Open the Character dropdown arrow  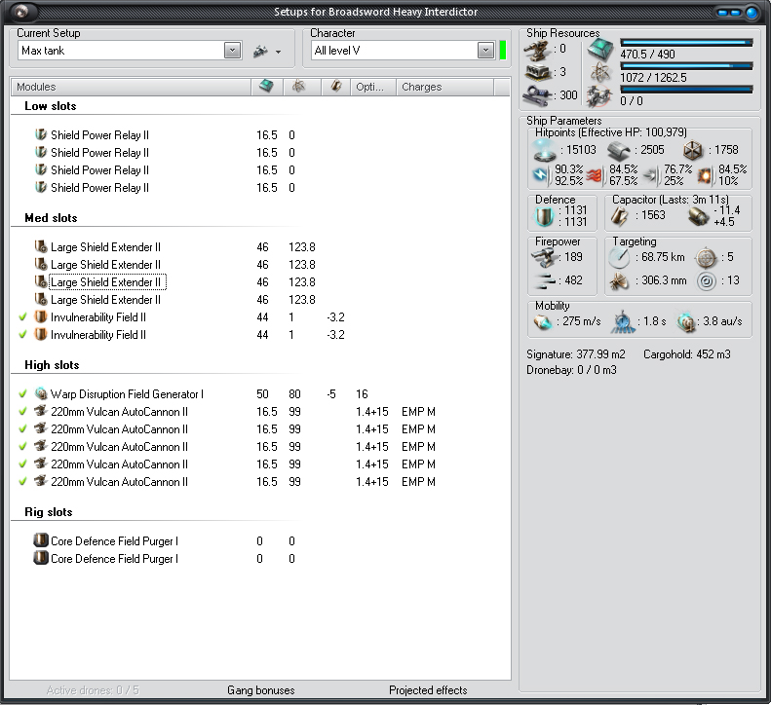pyautogui.click(x=485, y=50)
